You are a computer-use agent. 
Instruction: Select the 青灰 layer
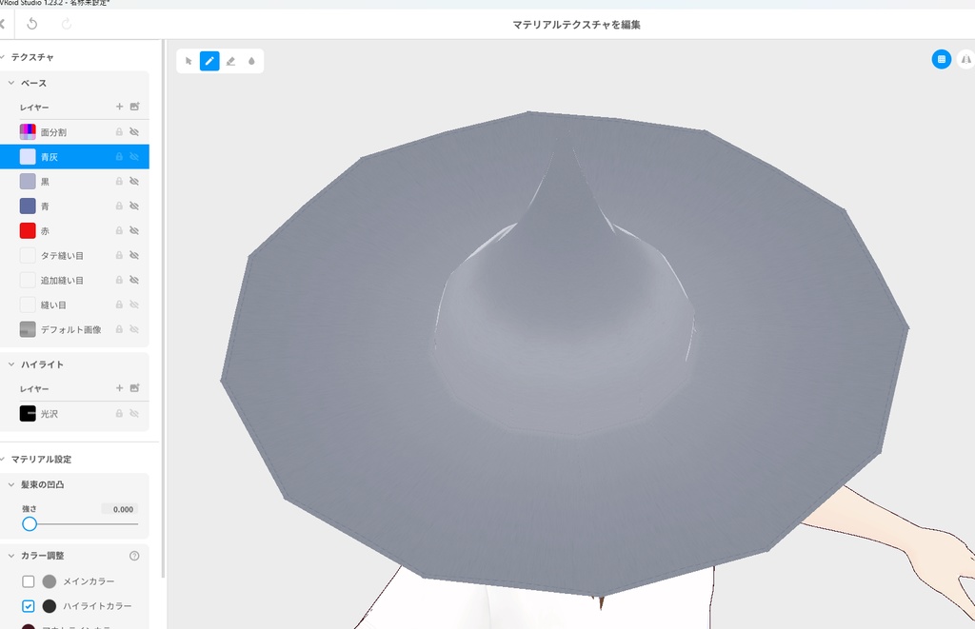click(x=74, y=157)
